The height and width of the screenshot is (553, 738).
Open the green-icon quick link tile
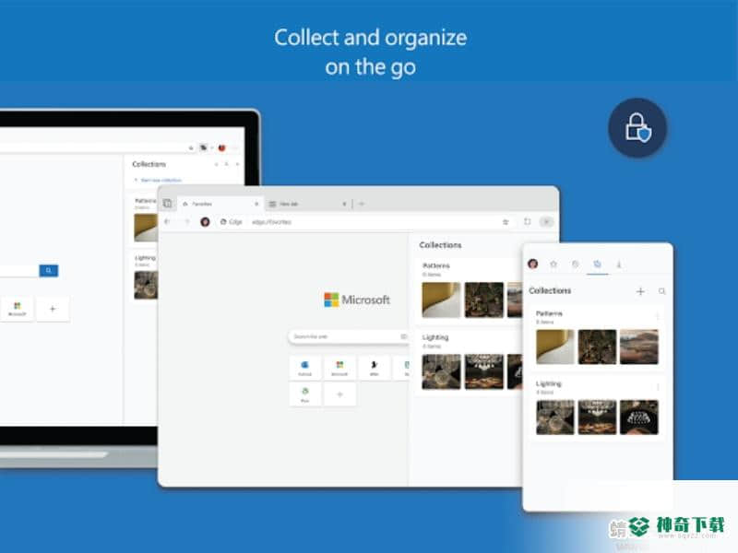click(x=305, y=394)
